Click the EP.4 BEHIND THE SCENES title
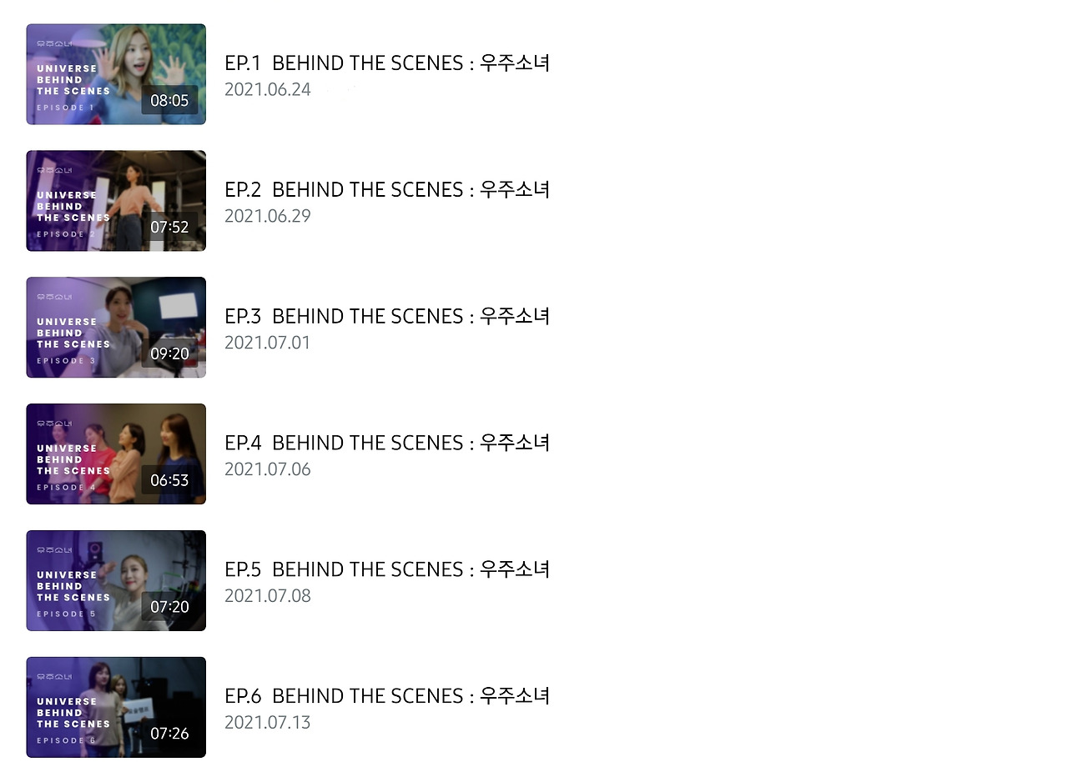This screenshot has height=762, width=1068. 387,443
